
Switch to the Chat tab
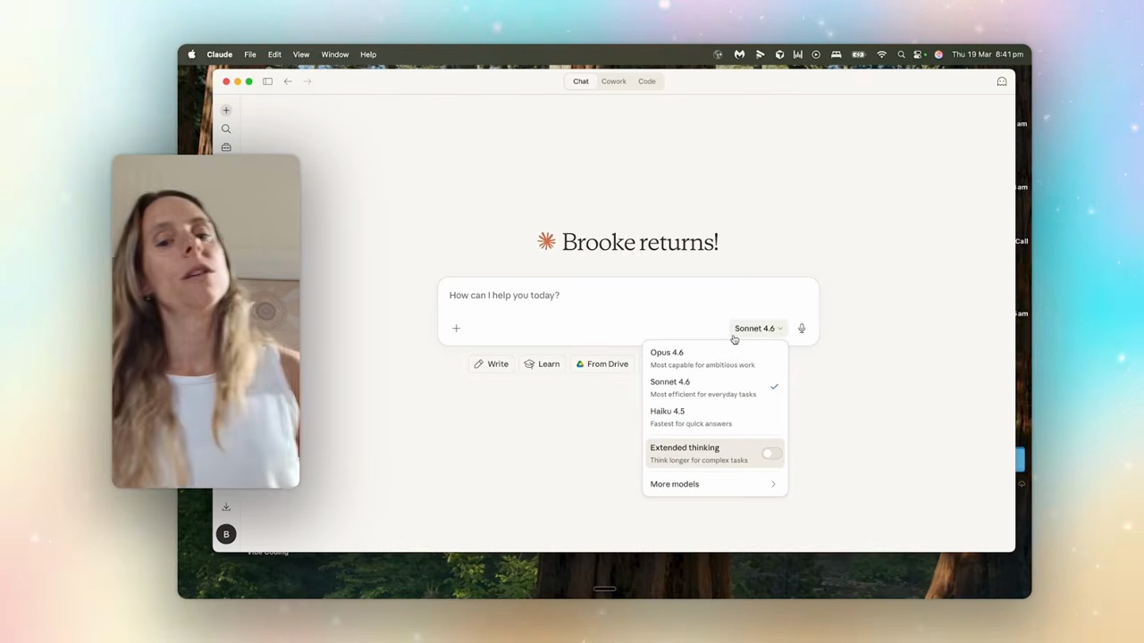coord(581,81)
